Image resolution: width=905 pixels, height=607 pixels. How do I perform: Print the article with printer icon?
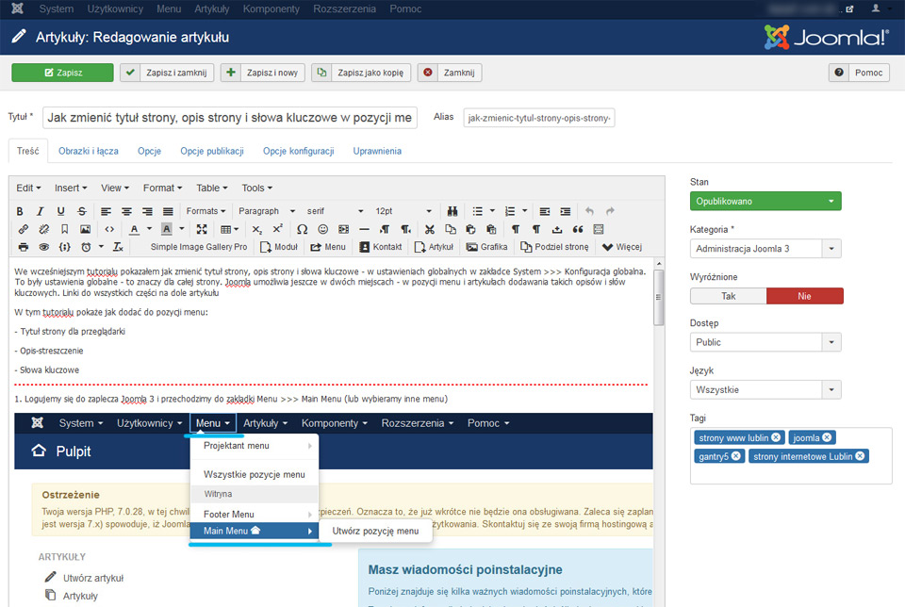pos(23,247)
